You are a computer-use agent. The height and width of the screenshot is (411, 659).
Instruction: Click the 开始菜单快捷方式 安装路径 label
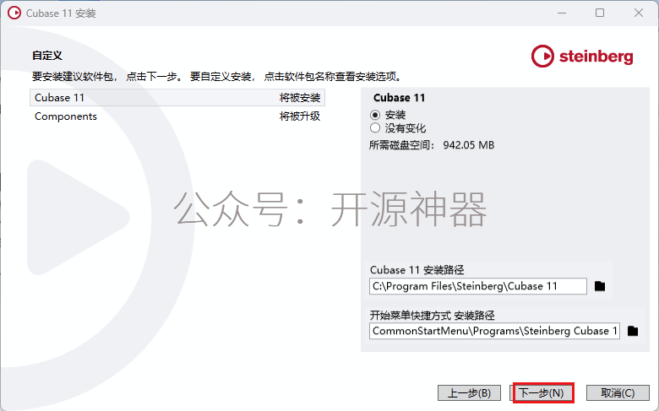click(x=432, y=316)
